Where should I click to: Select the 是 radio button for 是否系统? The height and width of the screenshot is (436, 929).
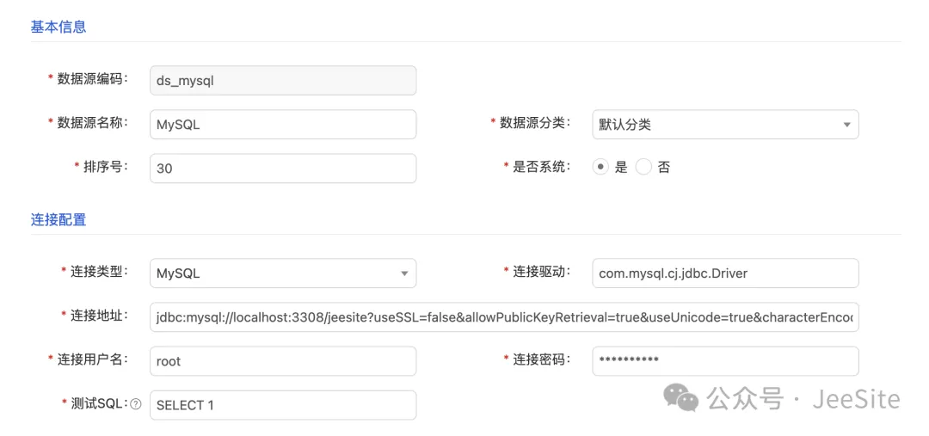600,168
